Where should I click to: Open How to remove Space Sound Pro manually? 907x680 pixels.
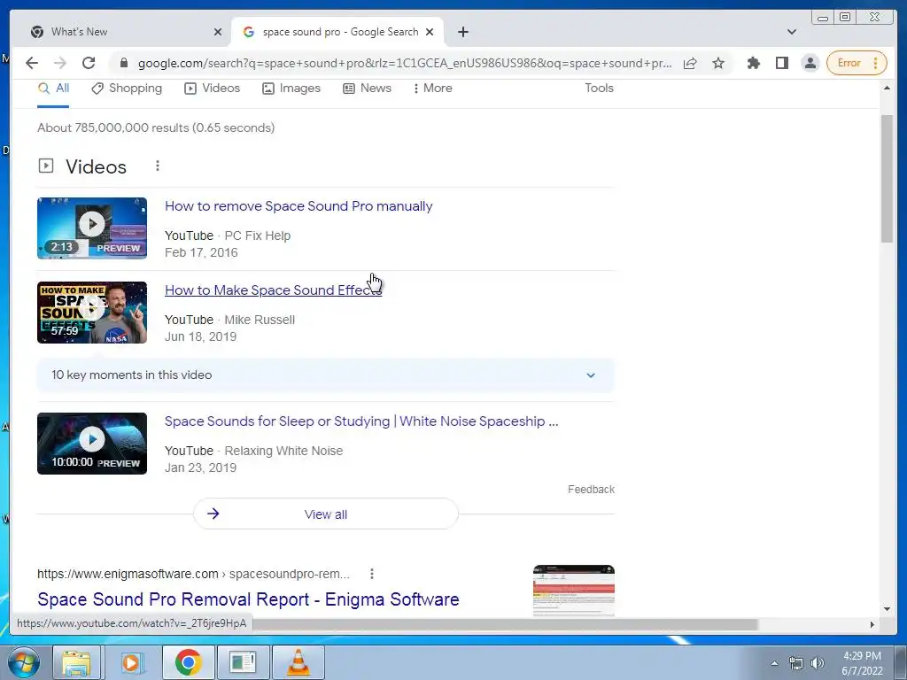[298, 206]
